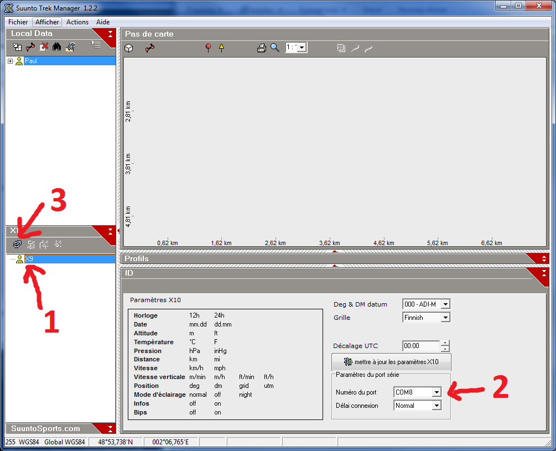Expand the Paul tree node

(x=10, y=61)
